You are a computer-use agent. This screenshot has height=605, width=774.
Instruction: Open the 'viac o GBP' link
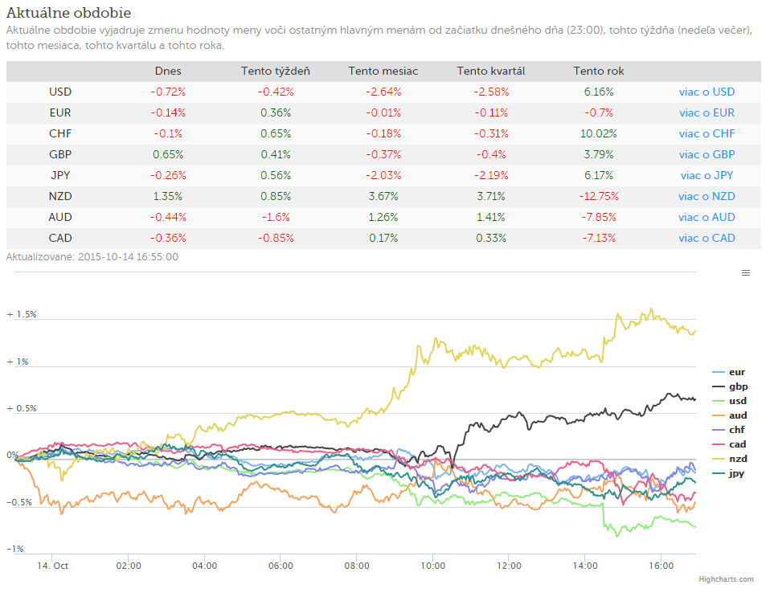tap(706, 154)
